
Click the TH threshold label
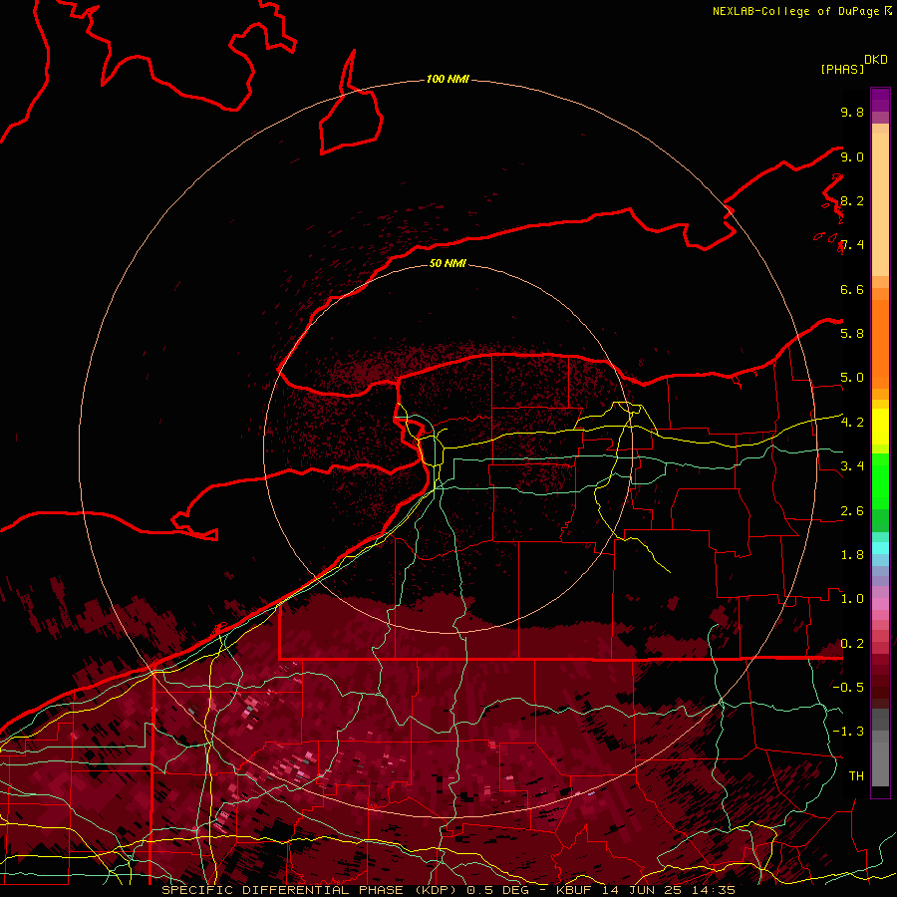[x=856, y=775]
